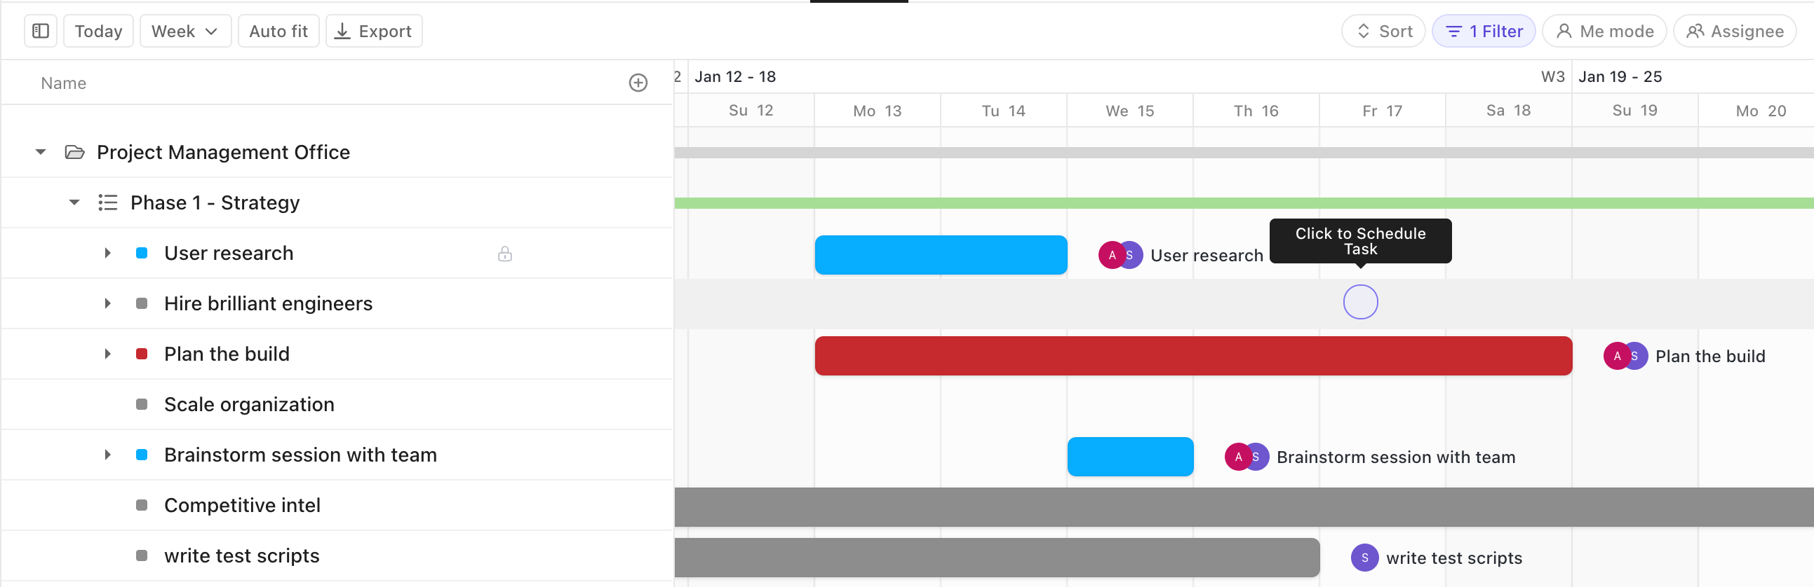Click the Auto fit button
1814x587 pixels.
tap(278, 31)
